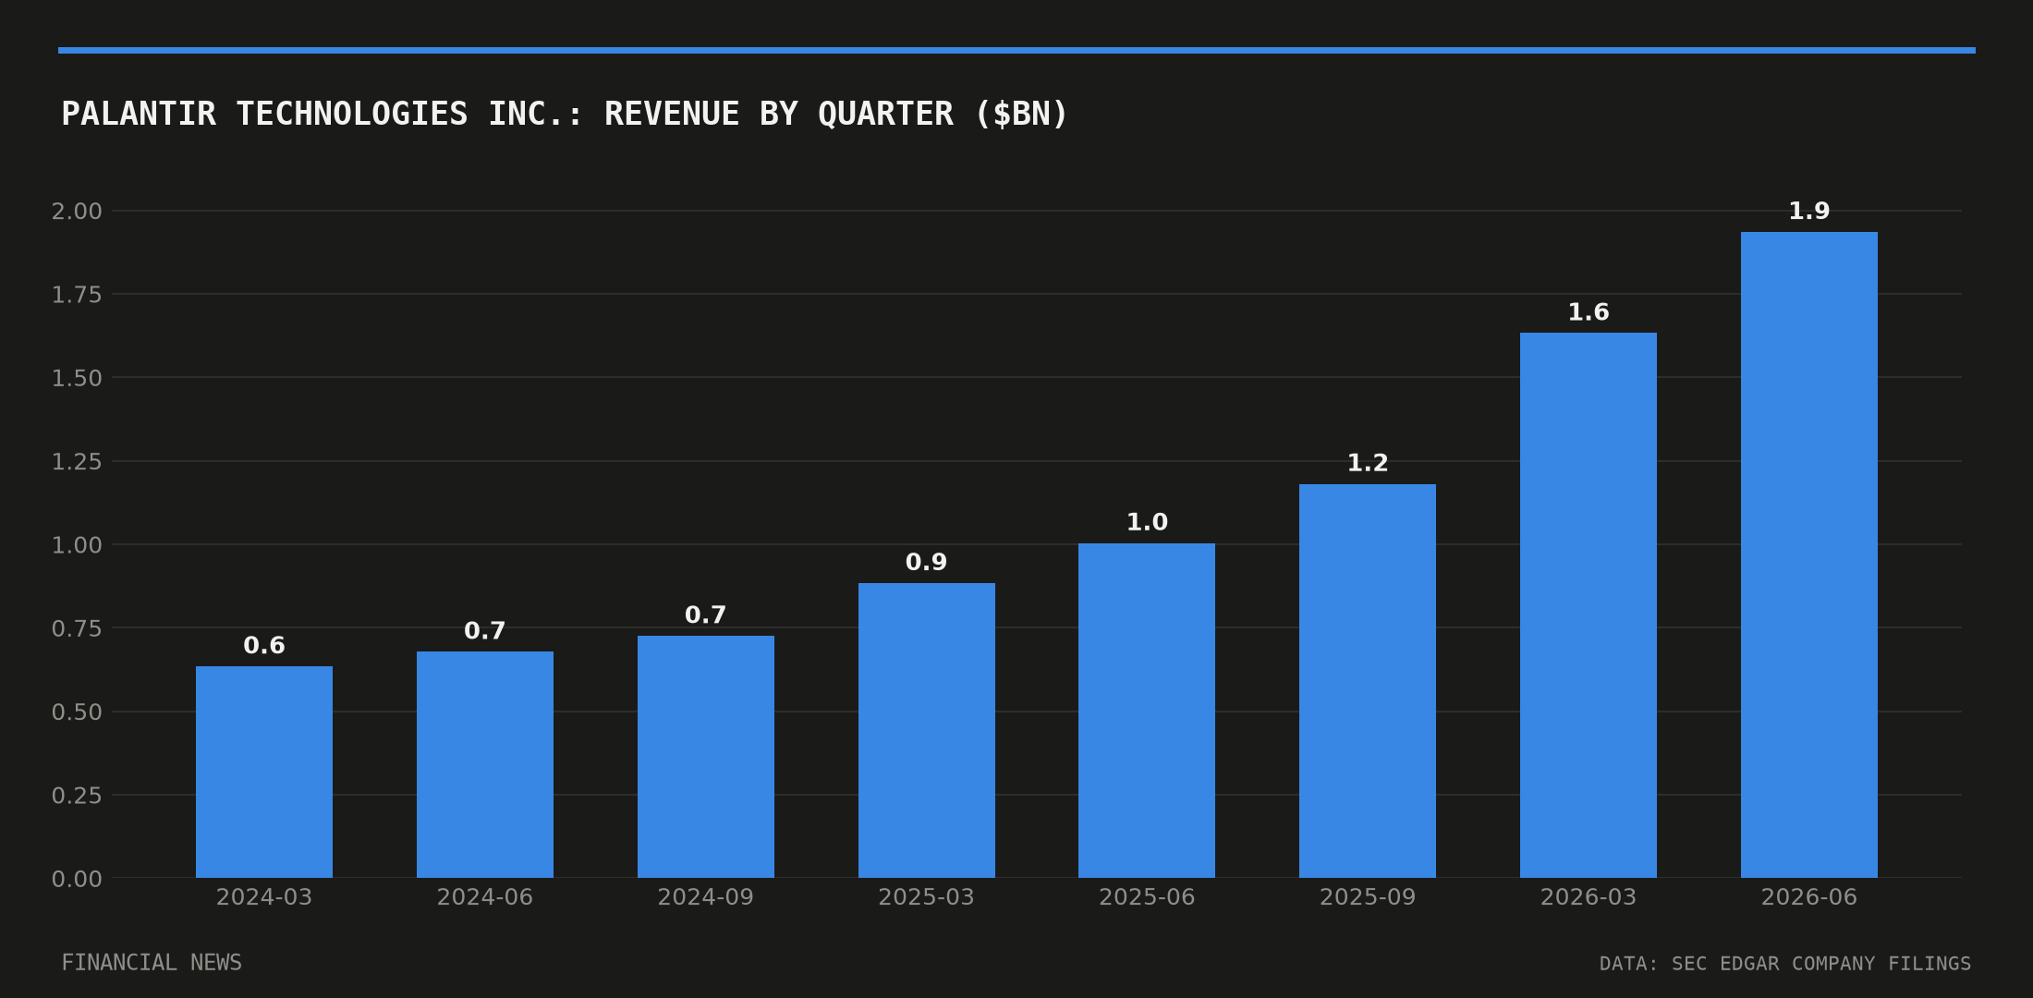Image resolution: width=2033 pixels, height=998 pixels.
Task: Click the 2026-03 revenue bar
Action: (x=1589, y=605)
